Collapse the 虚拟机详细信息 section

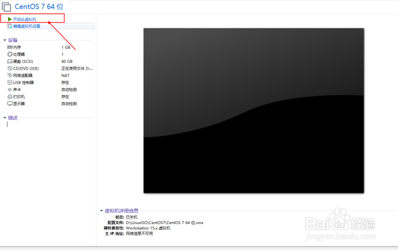click(101, 211)
